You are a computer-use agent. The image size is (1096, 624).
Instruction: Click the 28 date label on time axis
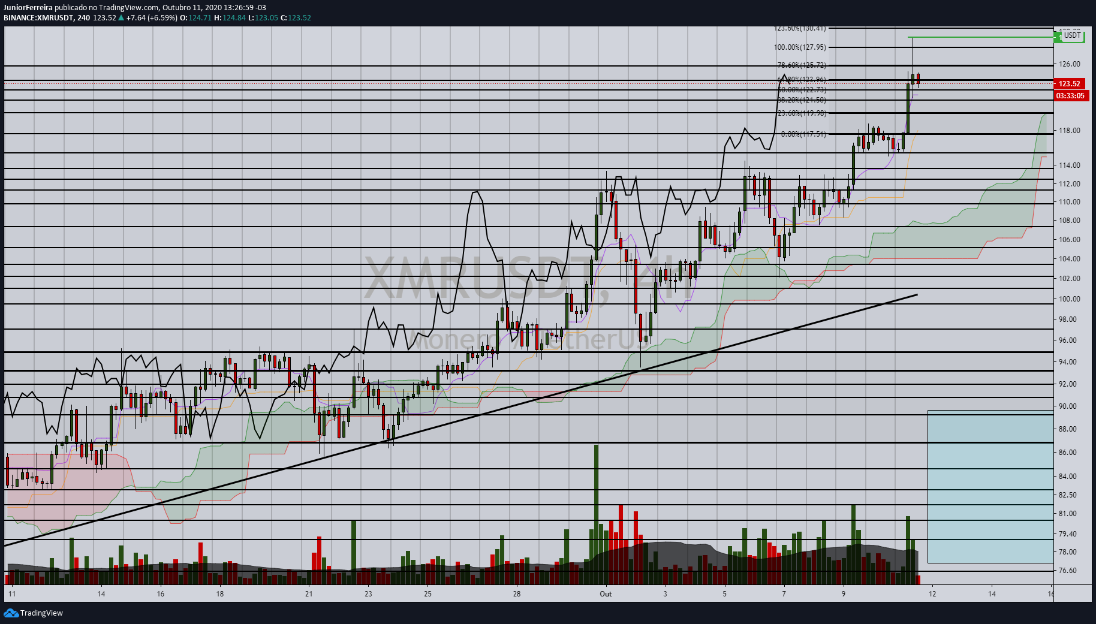tap(517, 594)
